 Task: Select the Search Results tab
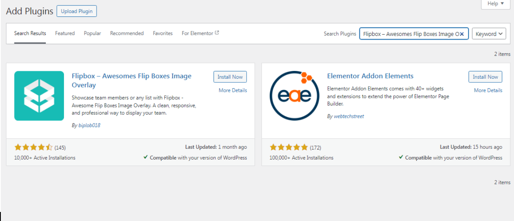30,33
